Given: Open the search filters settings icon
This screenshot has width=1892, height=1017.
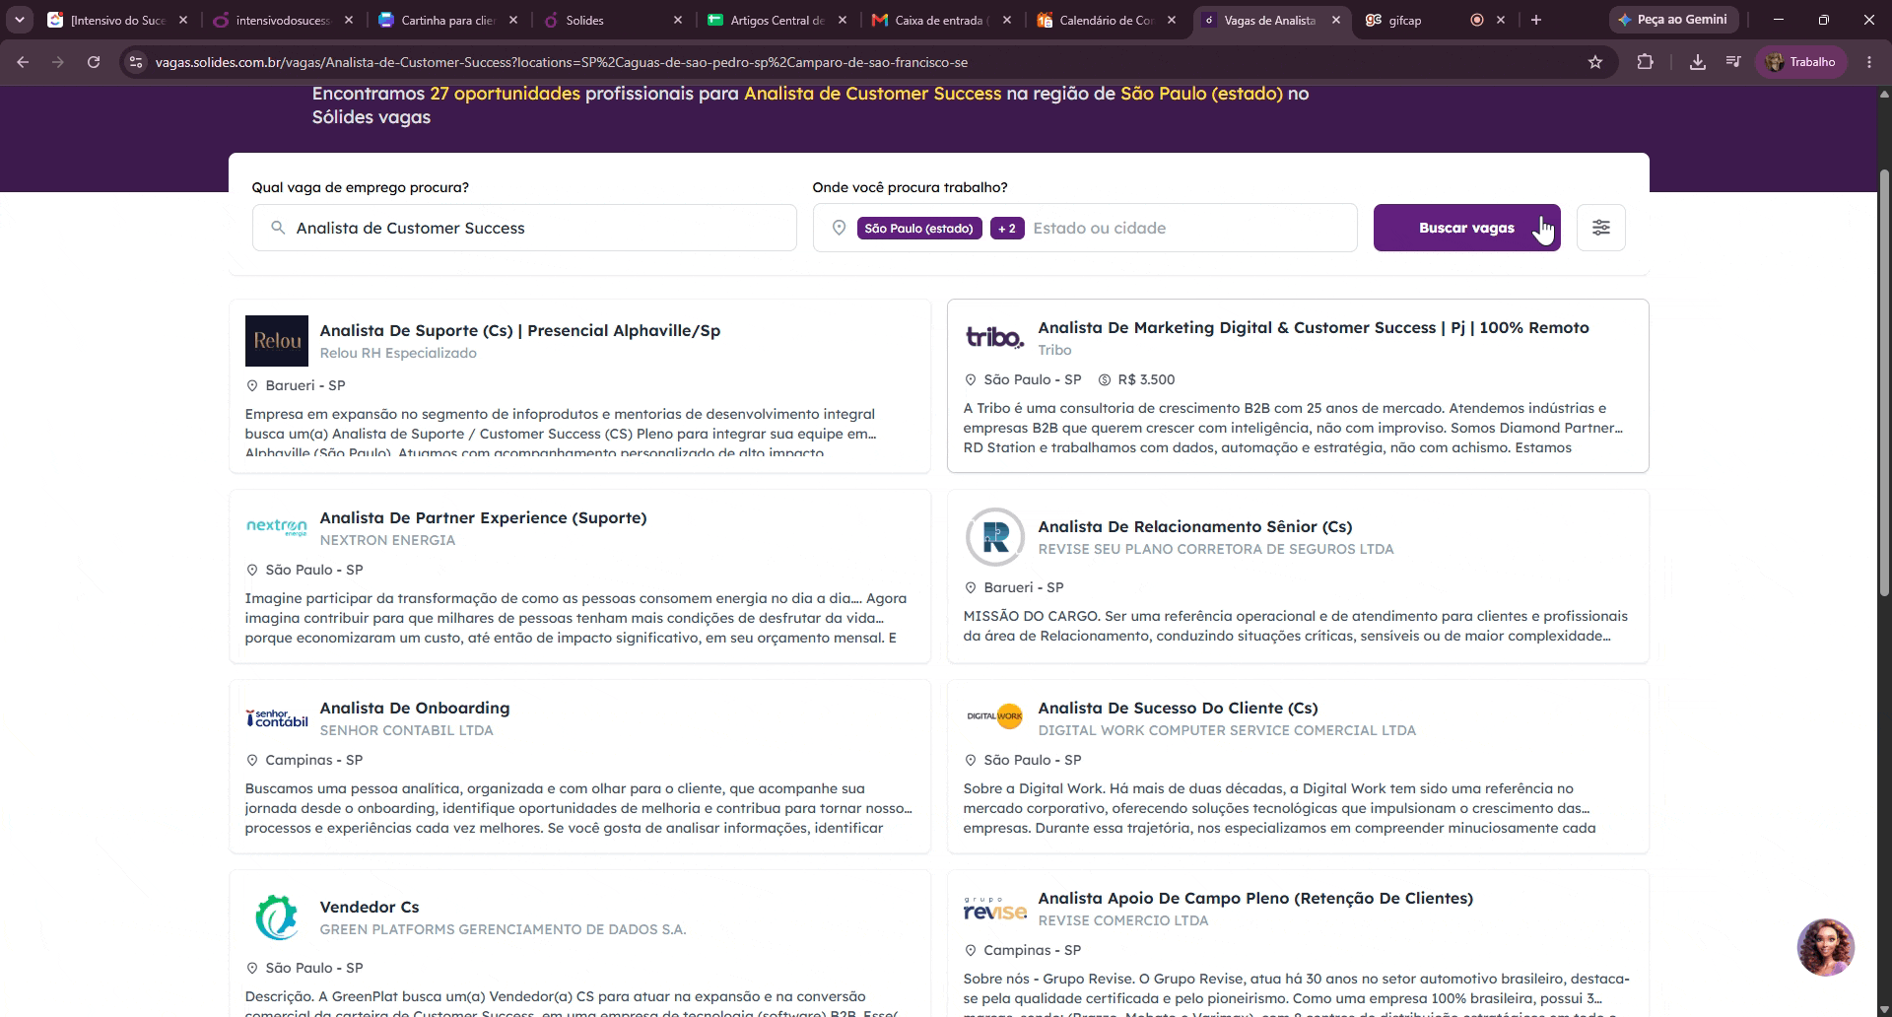Looking at the screenshot, I should coord(1600,228).
